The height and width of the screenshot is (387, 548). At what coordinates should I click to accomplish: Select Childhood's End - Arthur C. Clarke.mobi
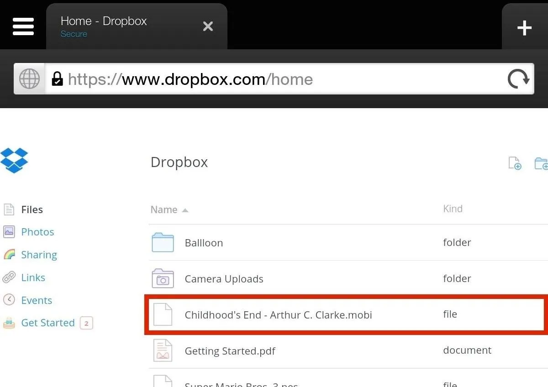click(x=278, y=315)
